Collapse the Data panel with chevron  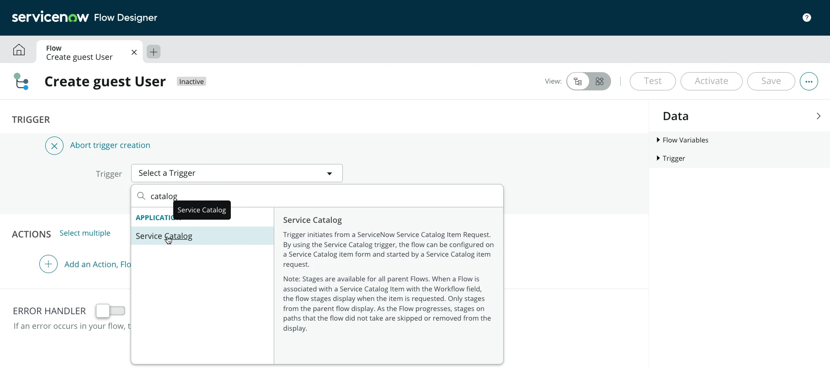coord(818,116)
